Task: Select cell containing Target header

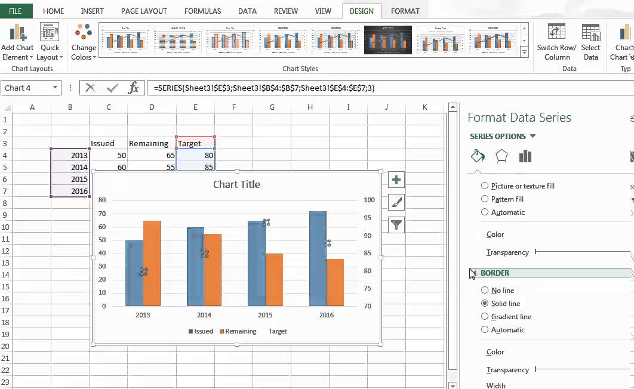Action: coord(196,143)
